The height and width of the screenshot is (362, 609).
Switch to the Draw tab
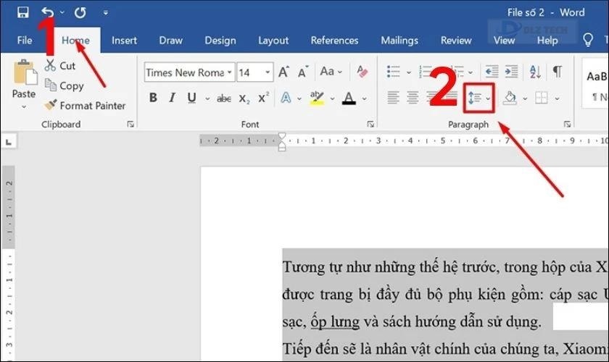171,41
